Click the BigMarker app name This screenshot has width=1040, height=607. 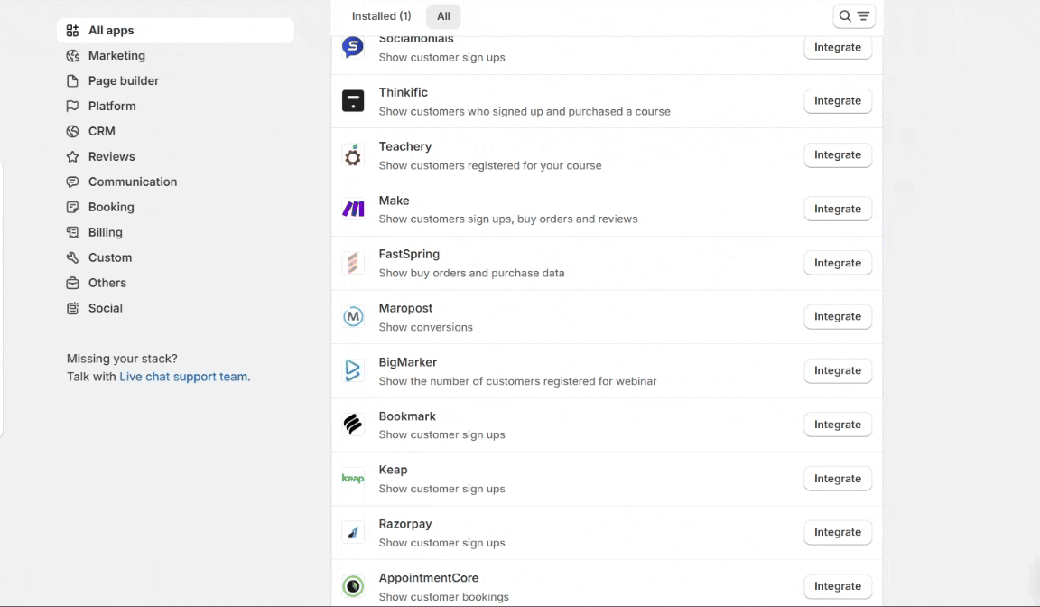[x=408, y=362]
